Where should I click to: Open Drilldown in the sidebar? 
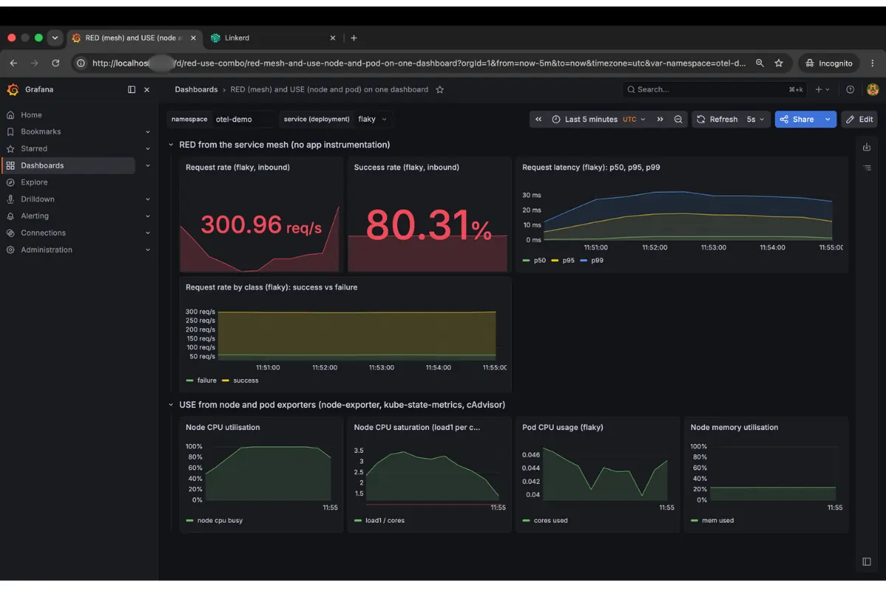tap(38, 199)
